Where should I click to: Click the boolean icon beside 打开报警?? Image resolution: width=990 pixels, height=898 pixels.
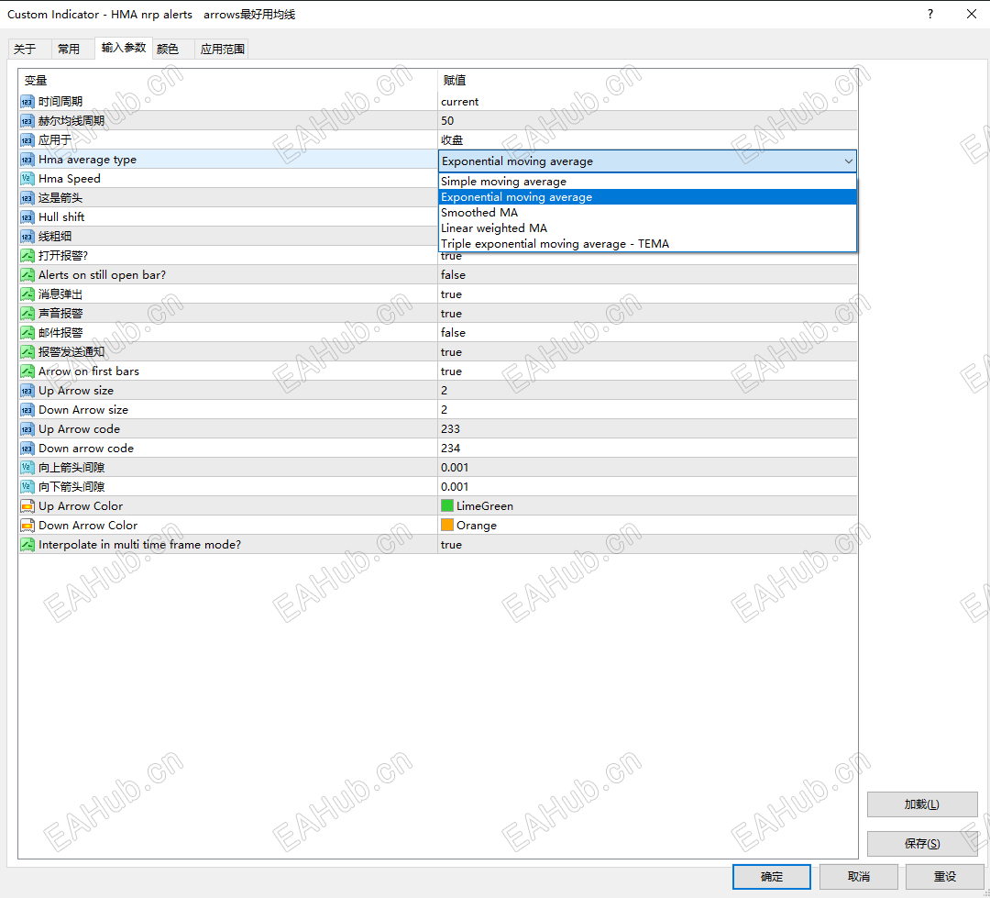point(27,256)
